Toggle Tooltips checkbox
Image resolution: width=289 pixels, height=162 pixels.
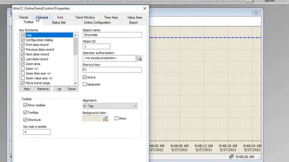point(25,112)
